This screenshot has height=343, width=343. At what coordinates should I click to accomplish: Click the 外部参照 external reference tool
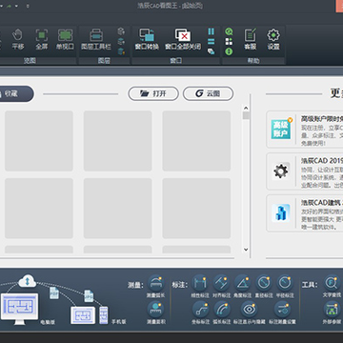click(x=332, y=313)
